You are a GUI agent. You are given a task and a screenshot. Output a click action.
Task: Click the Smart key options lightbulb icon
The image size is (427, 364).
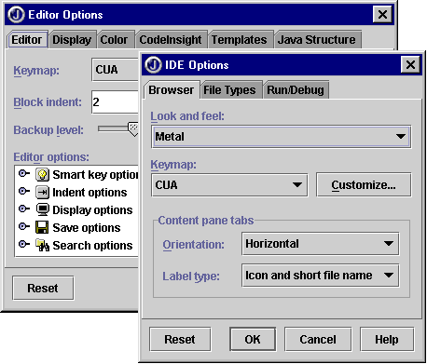pyautogui.click(x=42, y=175)
